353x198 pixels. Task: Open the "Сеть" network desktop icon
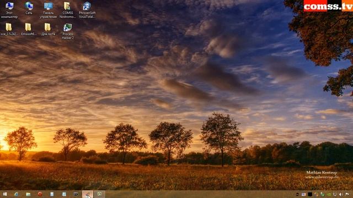coord(29,8)
